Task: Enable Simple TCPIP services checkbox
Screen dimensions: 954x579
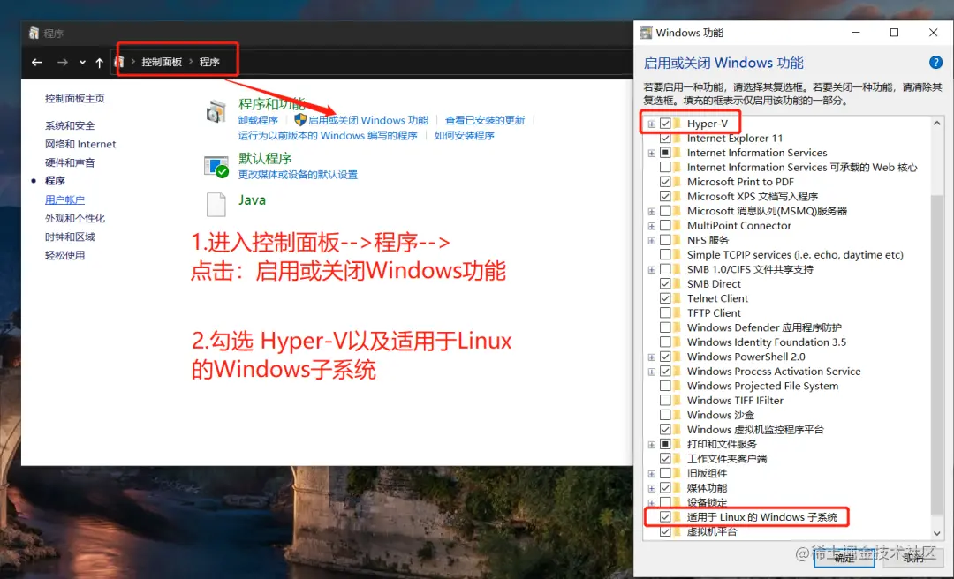Action: [x=665, y=255]
